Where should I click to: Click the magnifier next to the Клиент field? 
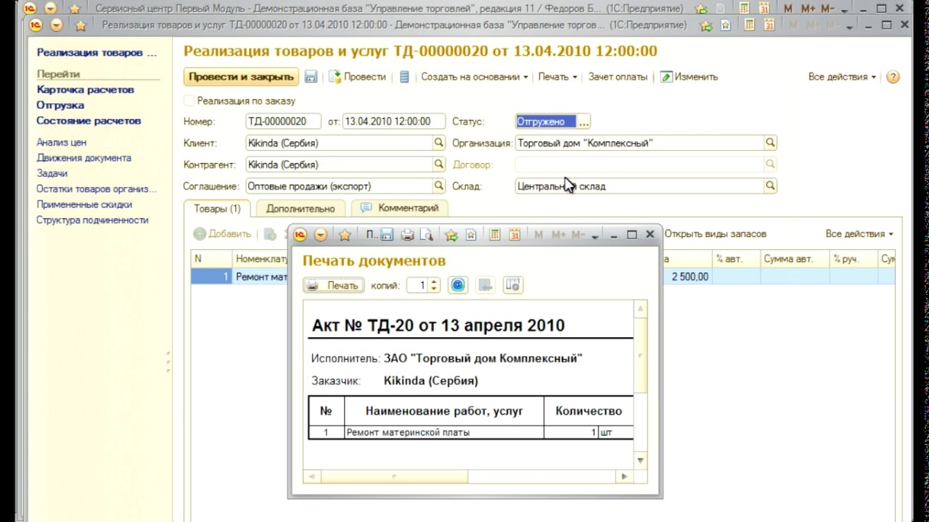(439, 143)
